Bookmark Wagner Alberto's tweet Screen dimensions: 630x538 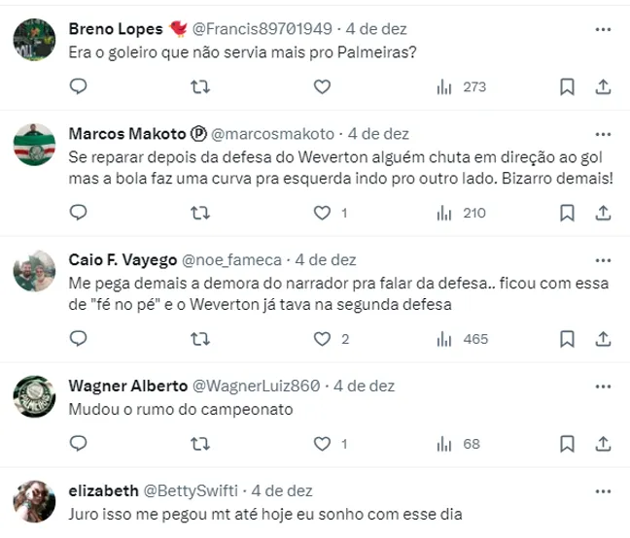(568, 444)
